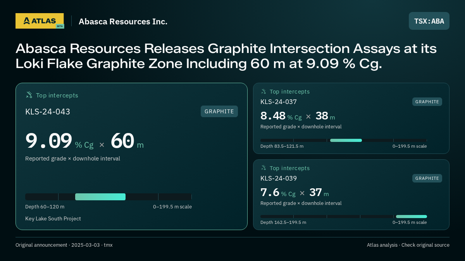Click the Depth 60–120 m label
This screenshot has height=261, width=465.
point(45,207)
